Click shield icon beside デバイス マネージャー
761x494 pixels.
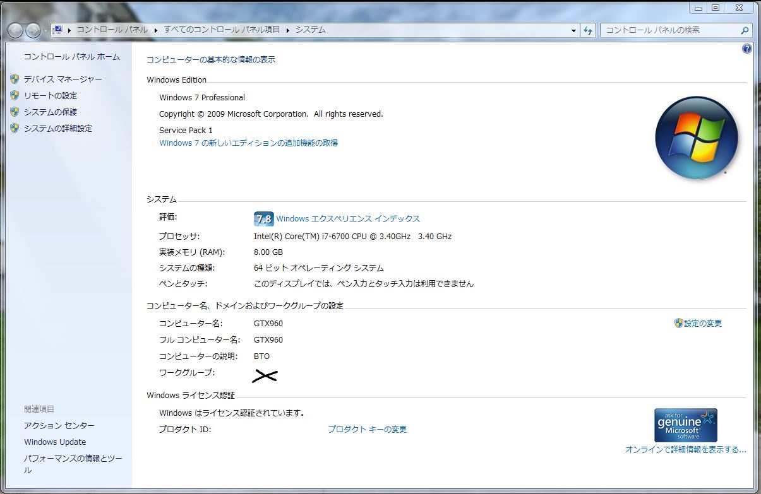pyautogui.click(x=15, y=79)
